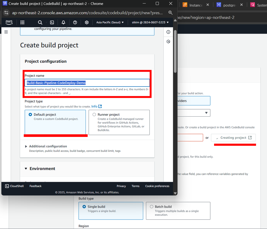The height and width of the screenshot is (229, 267).
Task: Open AWS settings with the gear icon
Action: click(87, 22)
